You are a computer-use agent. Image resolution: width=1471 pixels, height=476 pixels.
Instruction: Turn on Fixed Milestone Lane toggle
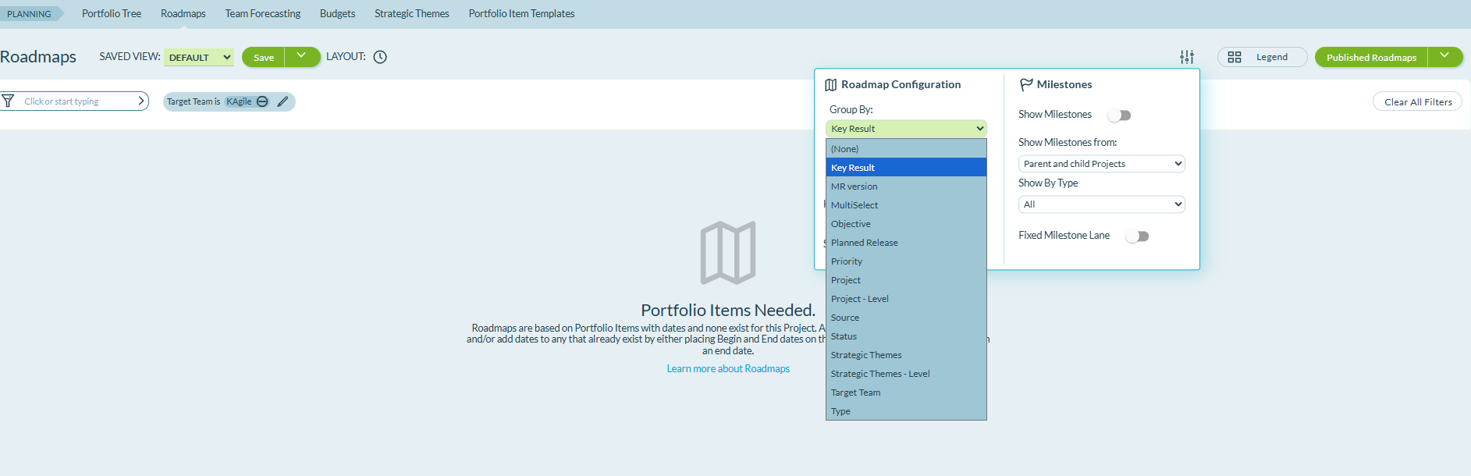tap(1137, 236)
